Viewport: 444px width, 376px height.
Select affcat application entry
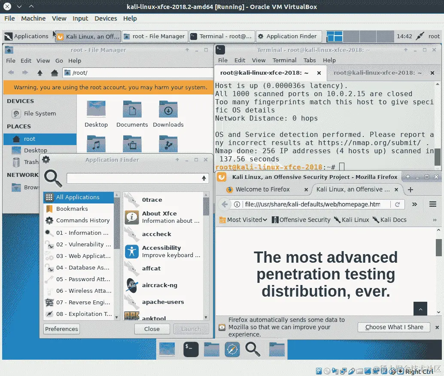163,268
